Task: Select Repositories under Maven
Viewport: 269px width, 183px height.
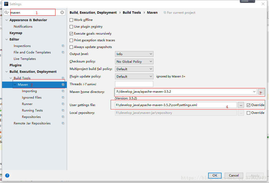Action: 31,117
